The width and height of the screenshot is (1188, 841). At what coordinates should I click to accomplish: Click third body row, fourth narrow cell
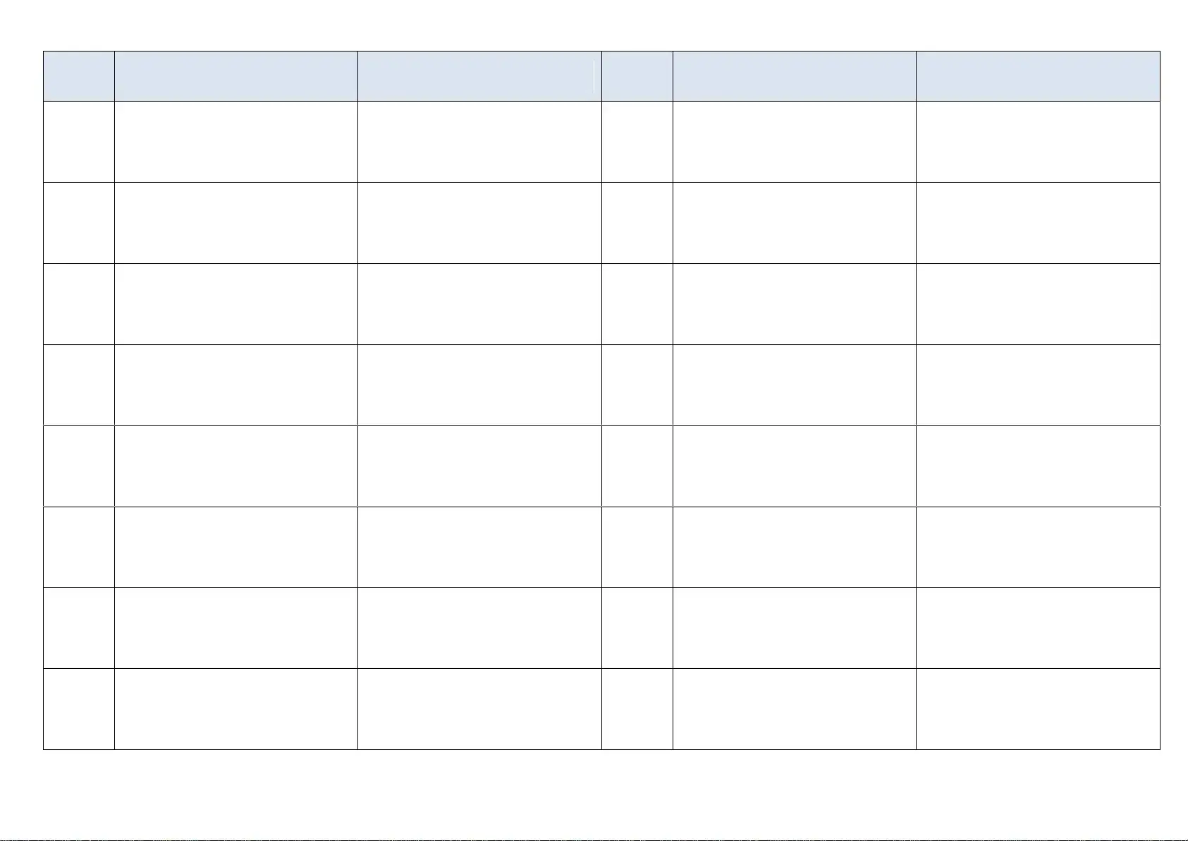[x=637, y=304]
